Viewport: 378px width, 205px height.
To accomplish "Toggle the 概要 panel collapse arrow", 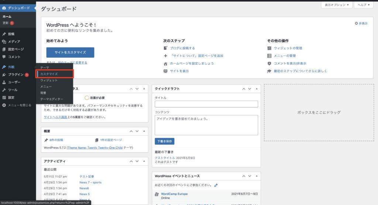I will (x=144, y=131).
